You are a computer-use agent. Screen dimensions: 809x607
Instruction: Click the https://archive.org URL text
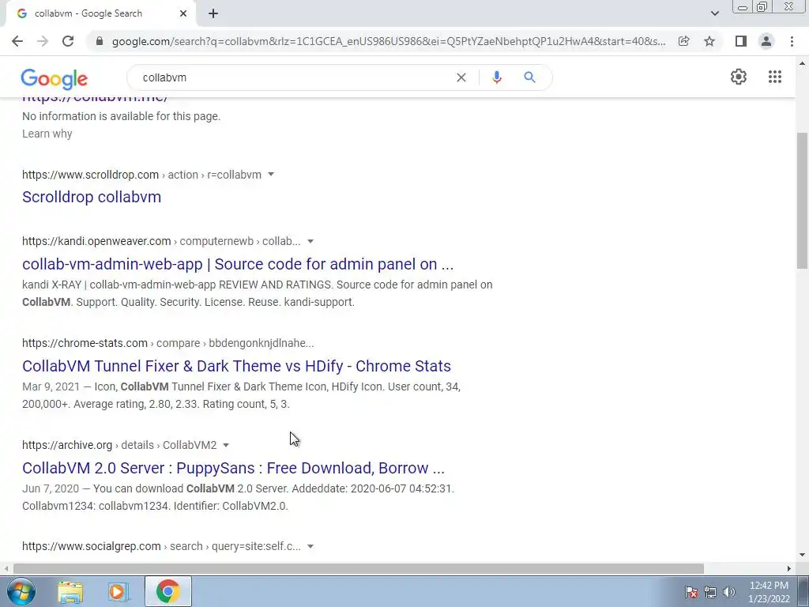67,445
